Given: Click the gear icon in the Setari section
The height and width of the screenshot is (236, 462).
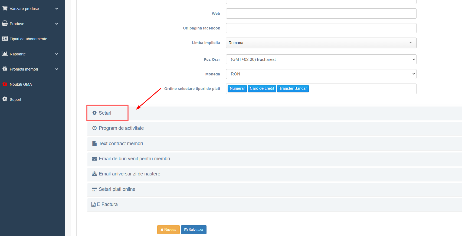Looking at the screenshot, I should [x=94, y=113].
